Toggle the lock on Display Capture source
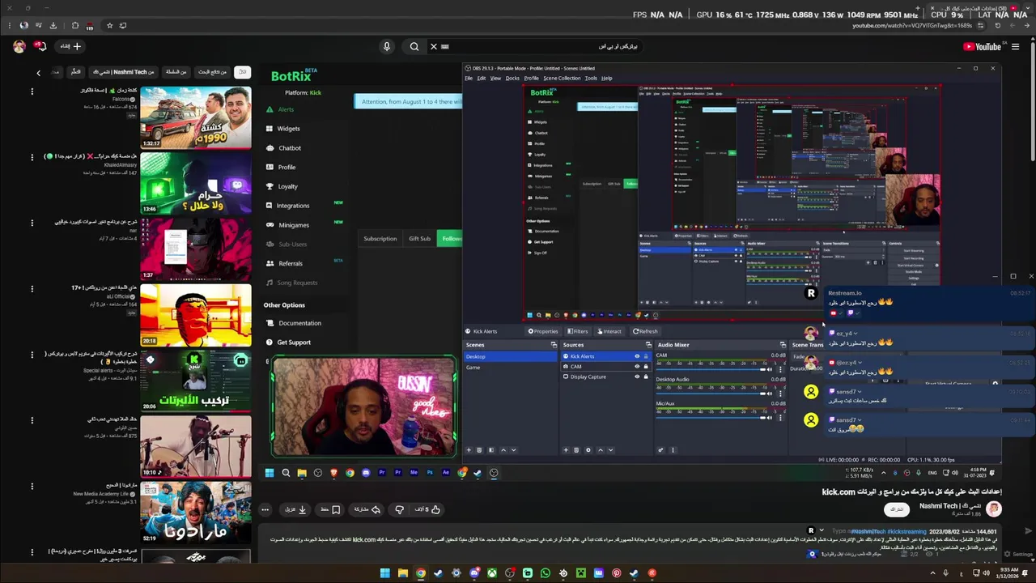 pyautogui.click(x=645, y=377)
